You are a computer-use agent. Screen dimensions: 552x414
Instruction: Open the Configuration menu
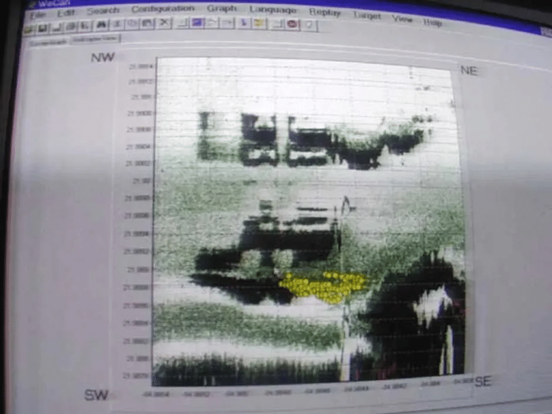coord(163,9)
